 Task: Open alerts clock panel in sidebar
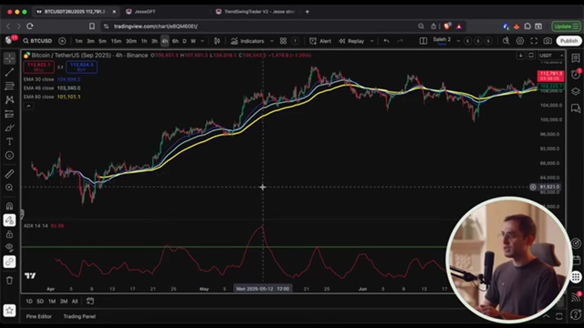(x=575, y=74)
